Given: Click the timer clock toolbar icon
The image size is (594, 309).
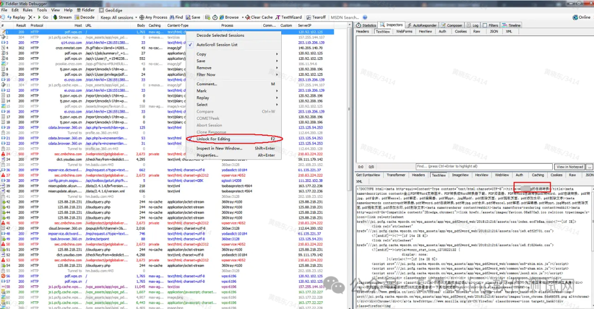Looking at the screenshot, I should (x=215, y=18).
